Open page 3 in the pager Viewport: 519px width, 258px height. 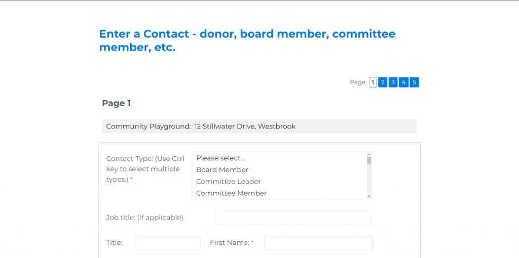point(393,82)
